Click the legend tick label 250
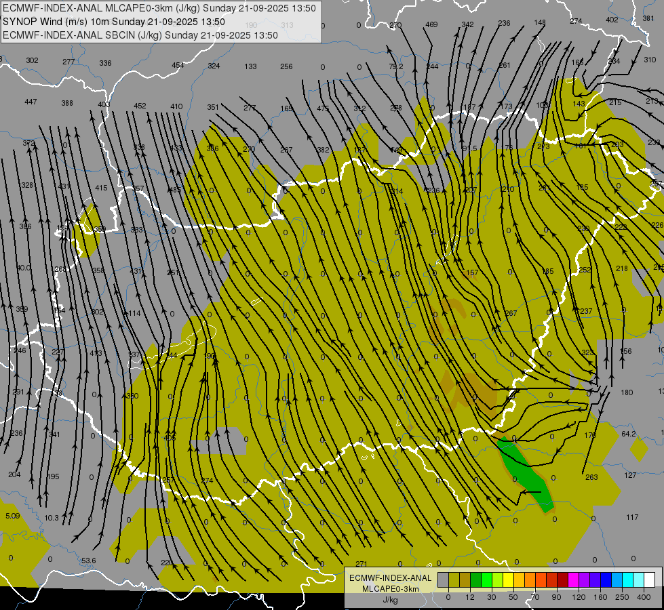664x610 pixels. 622,597
